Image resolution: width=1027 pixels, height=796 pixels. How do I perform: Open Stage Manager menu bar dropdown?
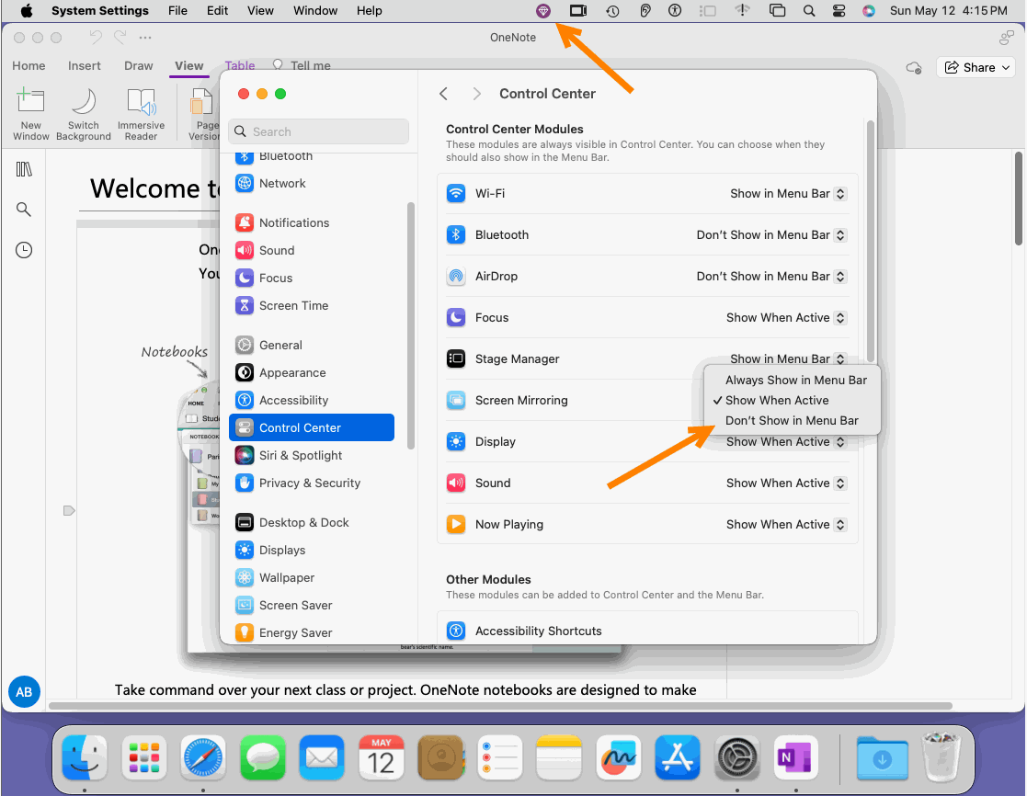789,358
